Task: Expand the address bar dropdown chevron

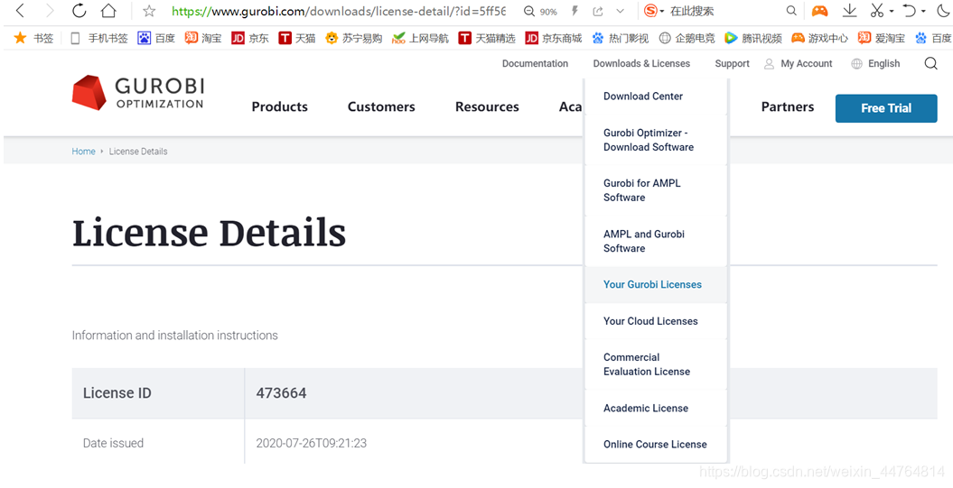Action: pos(620,11)
